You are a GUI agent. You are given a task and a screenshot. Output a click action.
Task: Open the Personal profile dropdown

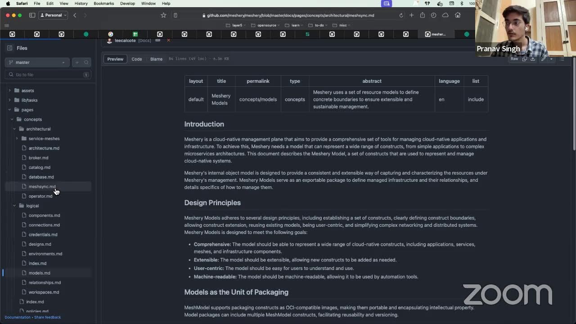53,15
